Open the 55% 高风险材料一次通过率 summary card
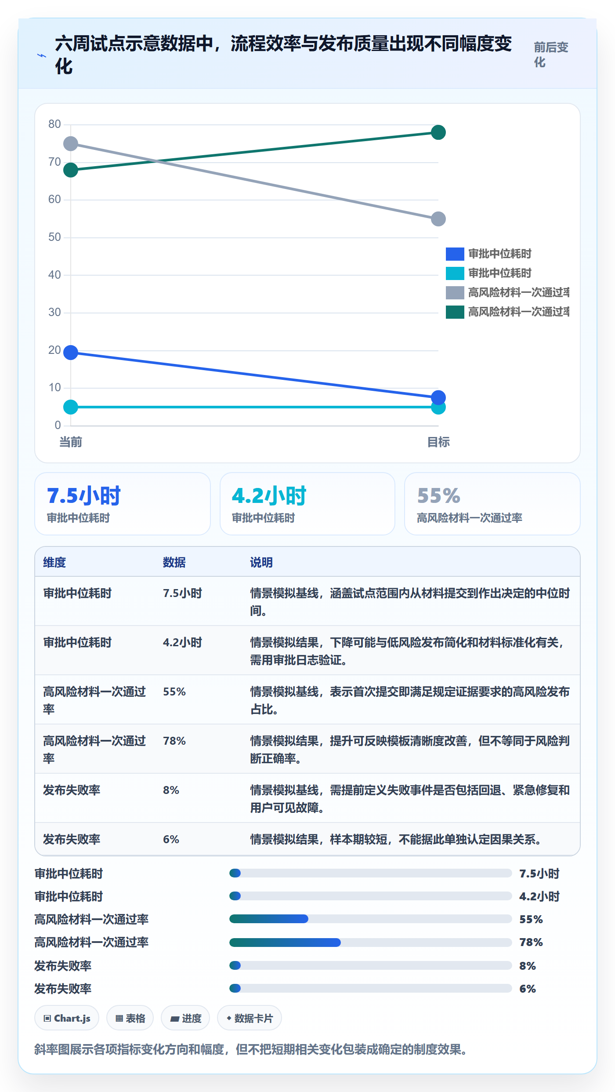The width and height of the screenshot is (615, 1092). click(x=492, y=504)
